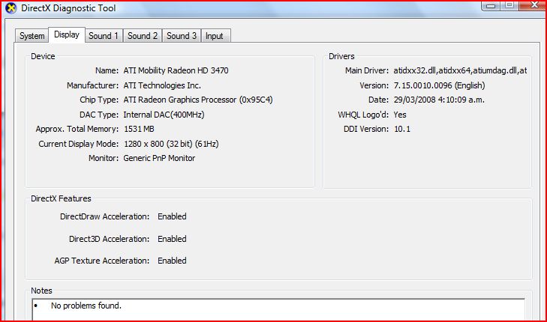This screenshot has width=547, height=322.
Task: Close the DirectX Diagnostic Tool window
Action: click(533, 5)
